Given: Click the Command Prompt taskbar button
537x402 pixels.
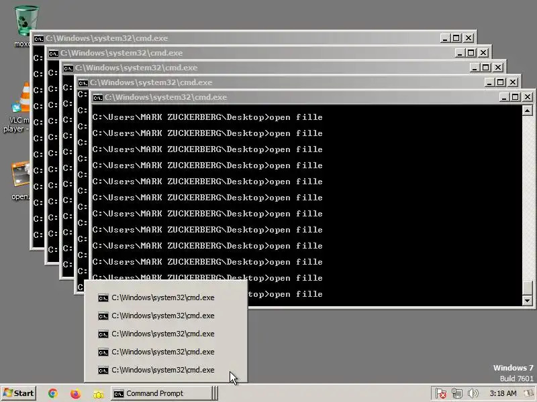Looking at the screenshot, I should pos(161,393).
